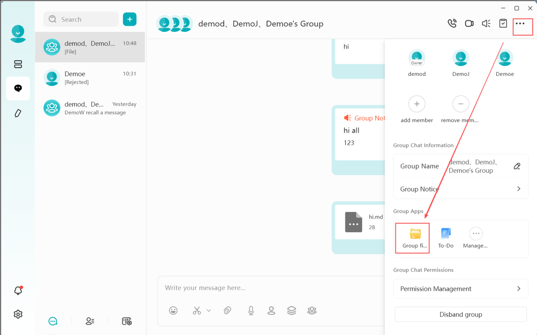Record a voice message with microphone
This screenshot has width=537, height=335.
[x=251, y=311]
